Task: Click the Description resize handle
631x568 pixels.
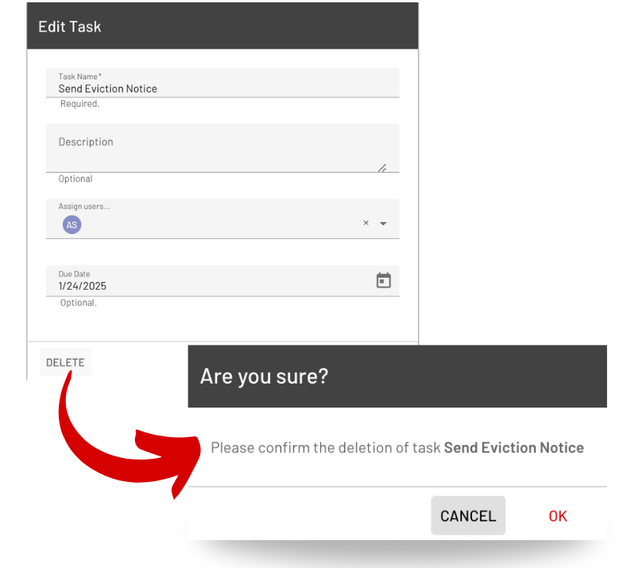Action: 382,167
